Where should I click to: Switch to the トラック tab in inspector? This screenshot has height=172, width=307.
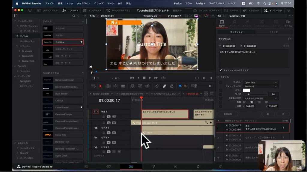pyautogui.click(x=273, y=32)
